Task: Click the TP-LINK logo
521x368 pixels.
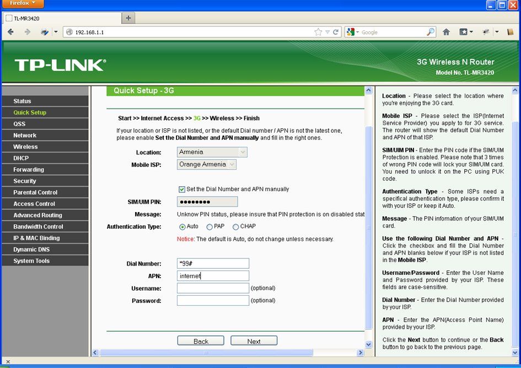Action: (x=60, y=65)
